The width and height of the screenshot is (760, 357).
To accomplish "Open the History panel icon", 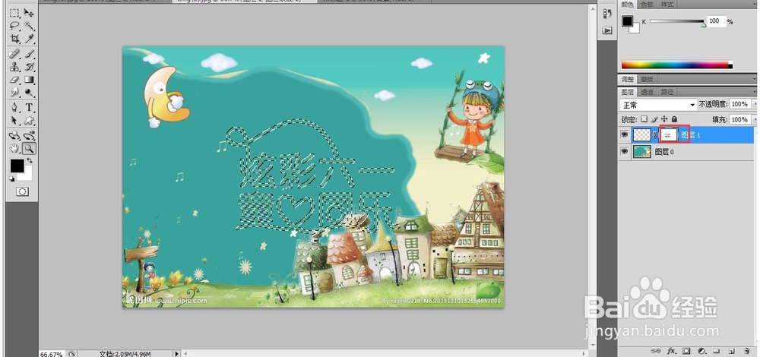I will (607, 14).
